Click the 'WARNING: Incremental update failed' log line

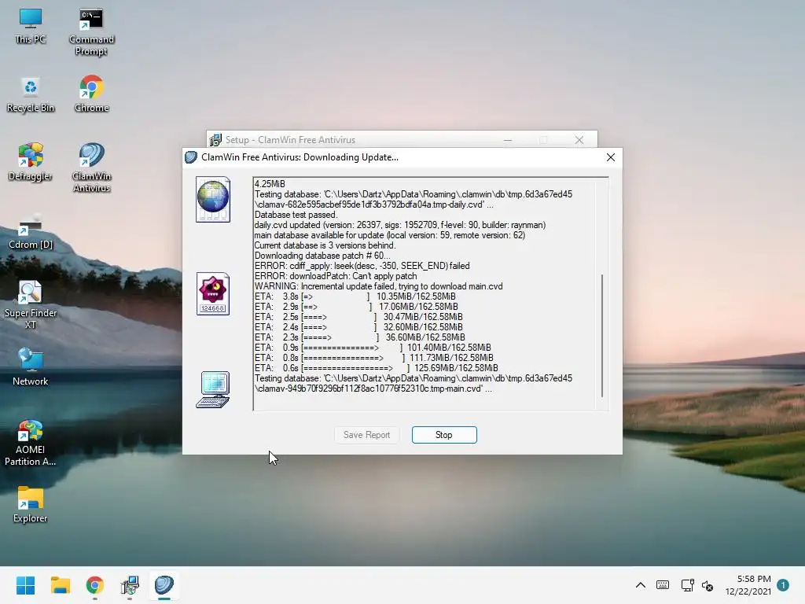coord(379,286)
